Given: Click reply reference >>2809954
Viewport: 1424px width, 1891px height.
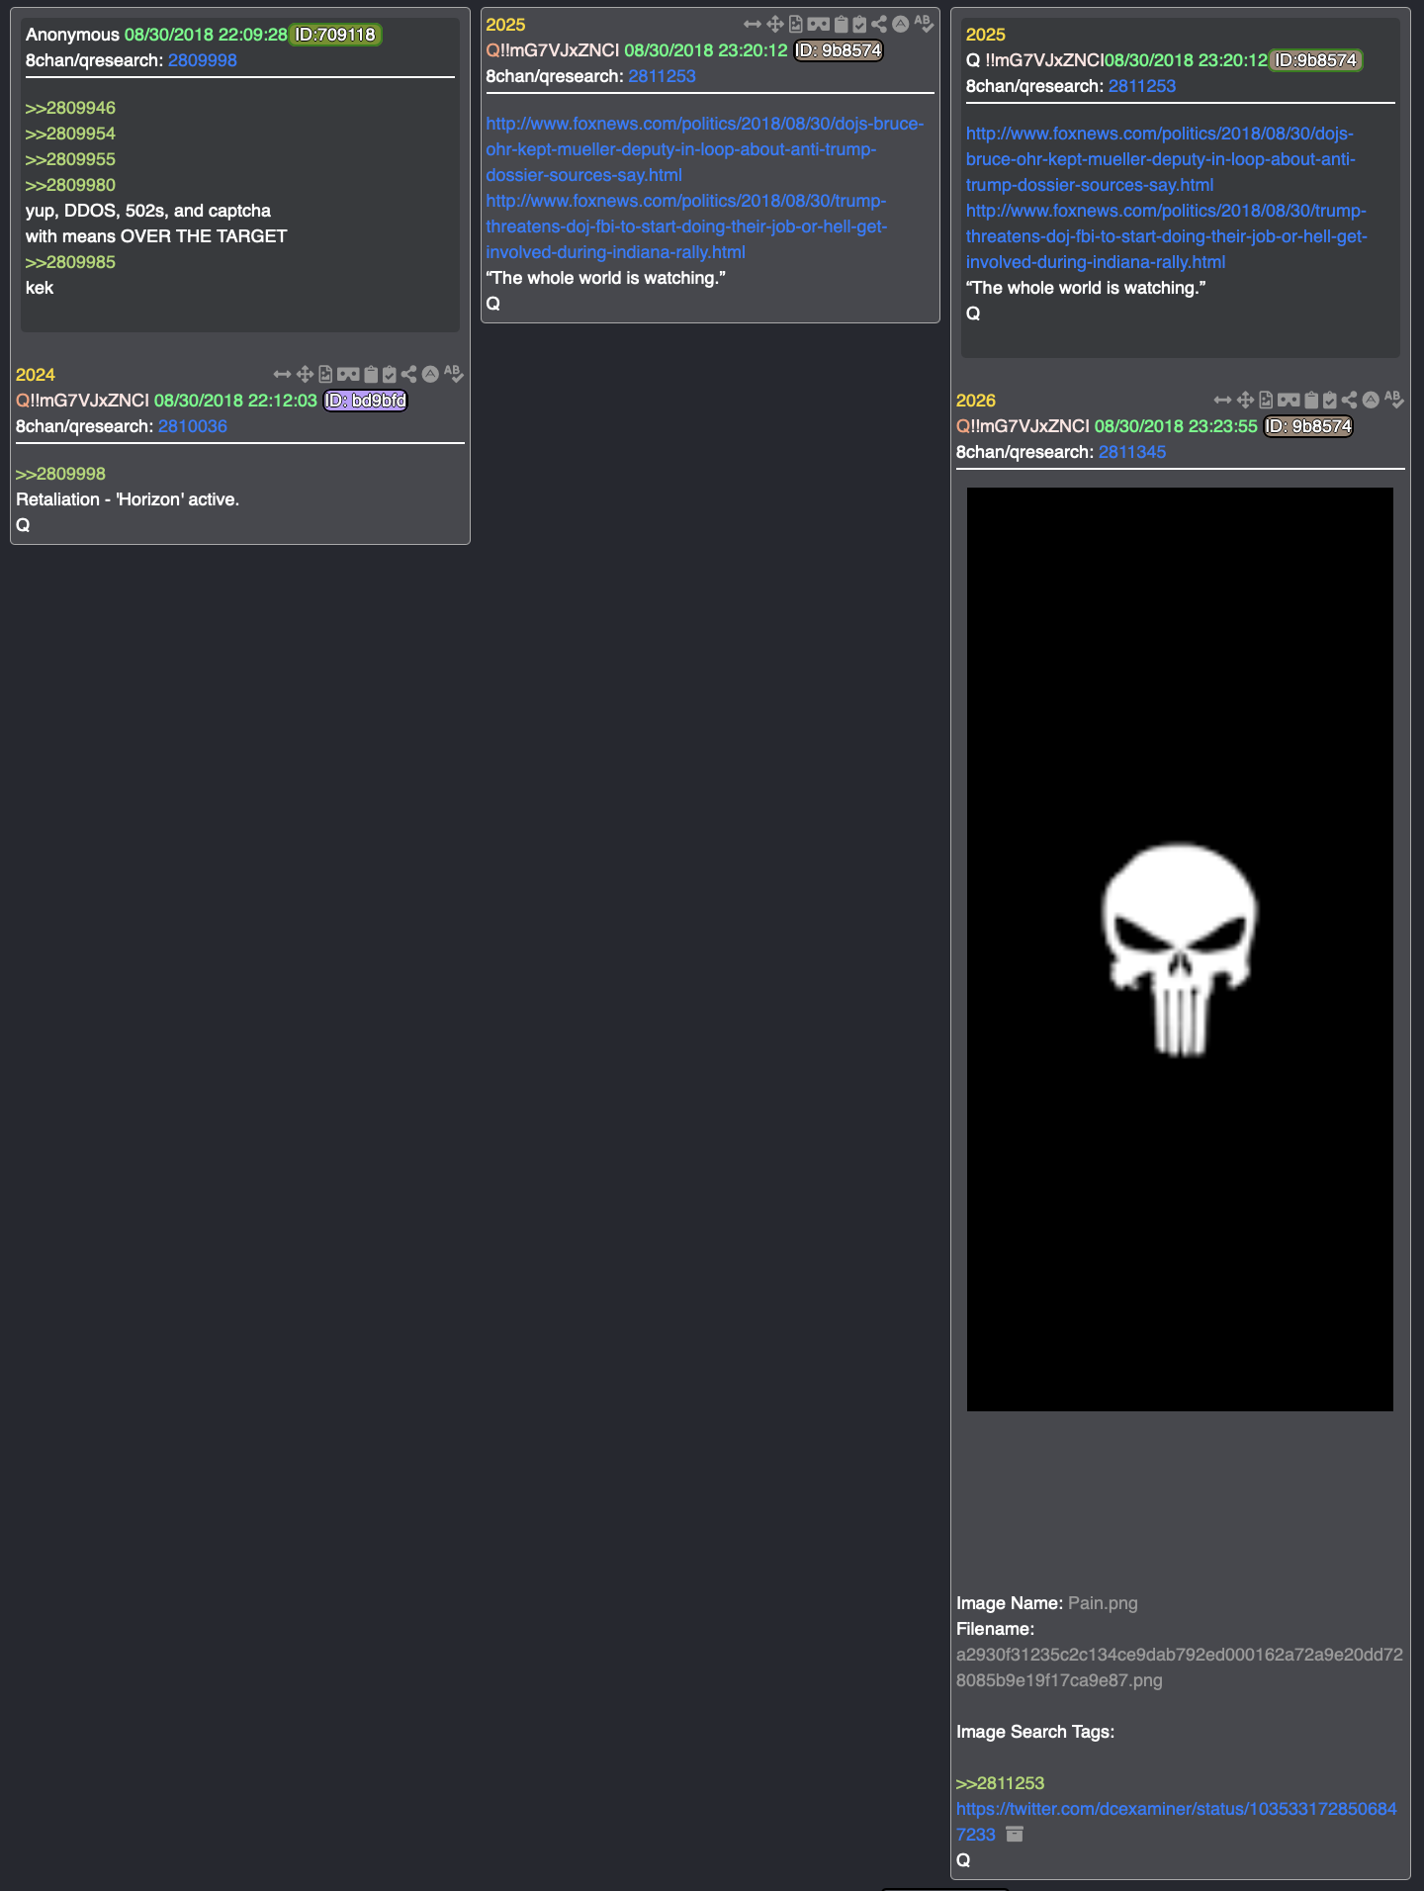Looking at the screenshot, I should tap(70, 134).
